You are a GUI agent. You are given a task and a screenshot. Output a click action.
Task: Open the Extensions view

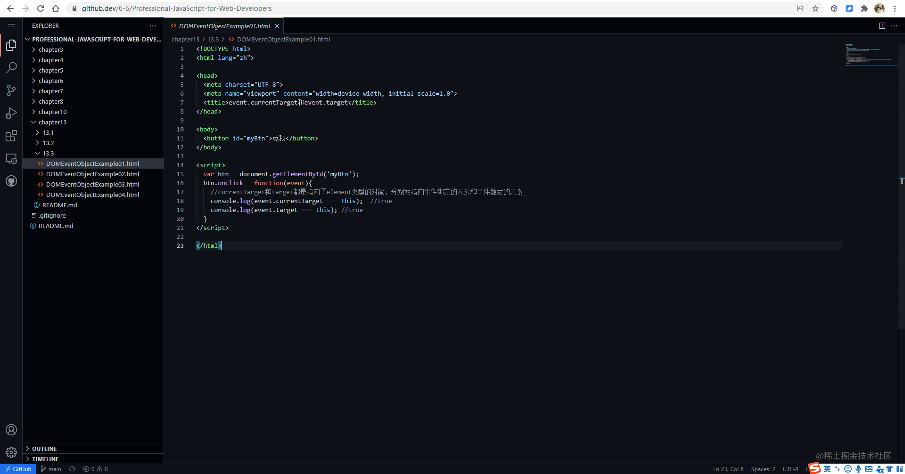pos(11,136)
